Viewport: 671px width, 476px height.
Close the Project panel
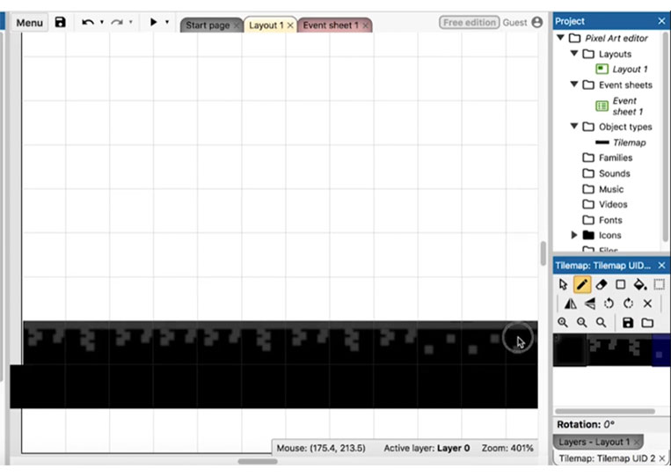click(x=661, y=21)
